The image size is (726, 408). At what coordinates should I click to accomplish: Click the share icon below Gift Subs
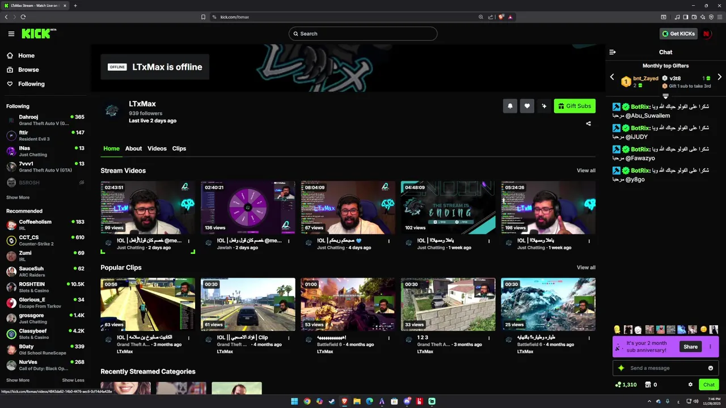tap(588, 124)
